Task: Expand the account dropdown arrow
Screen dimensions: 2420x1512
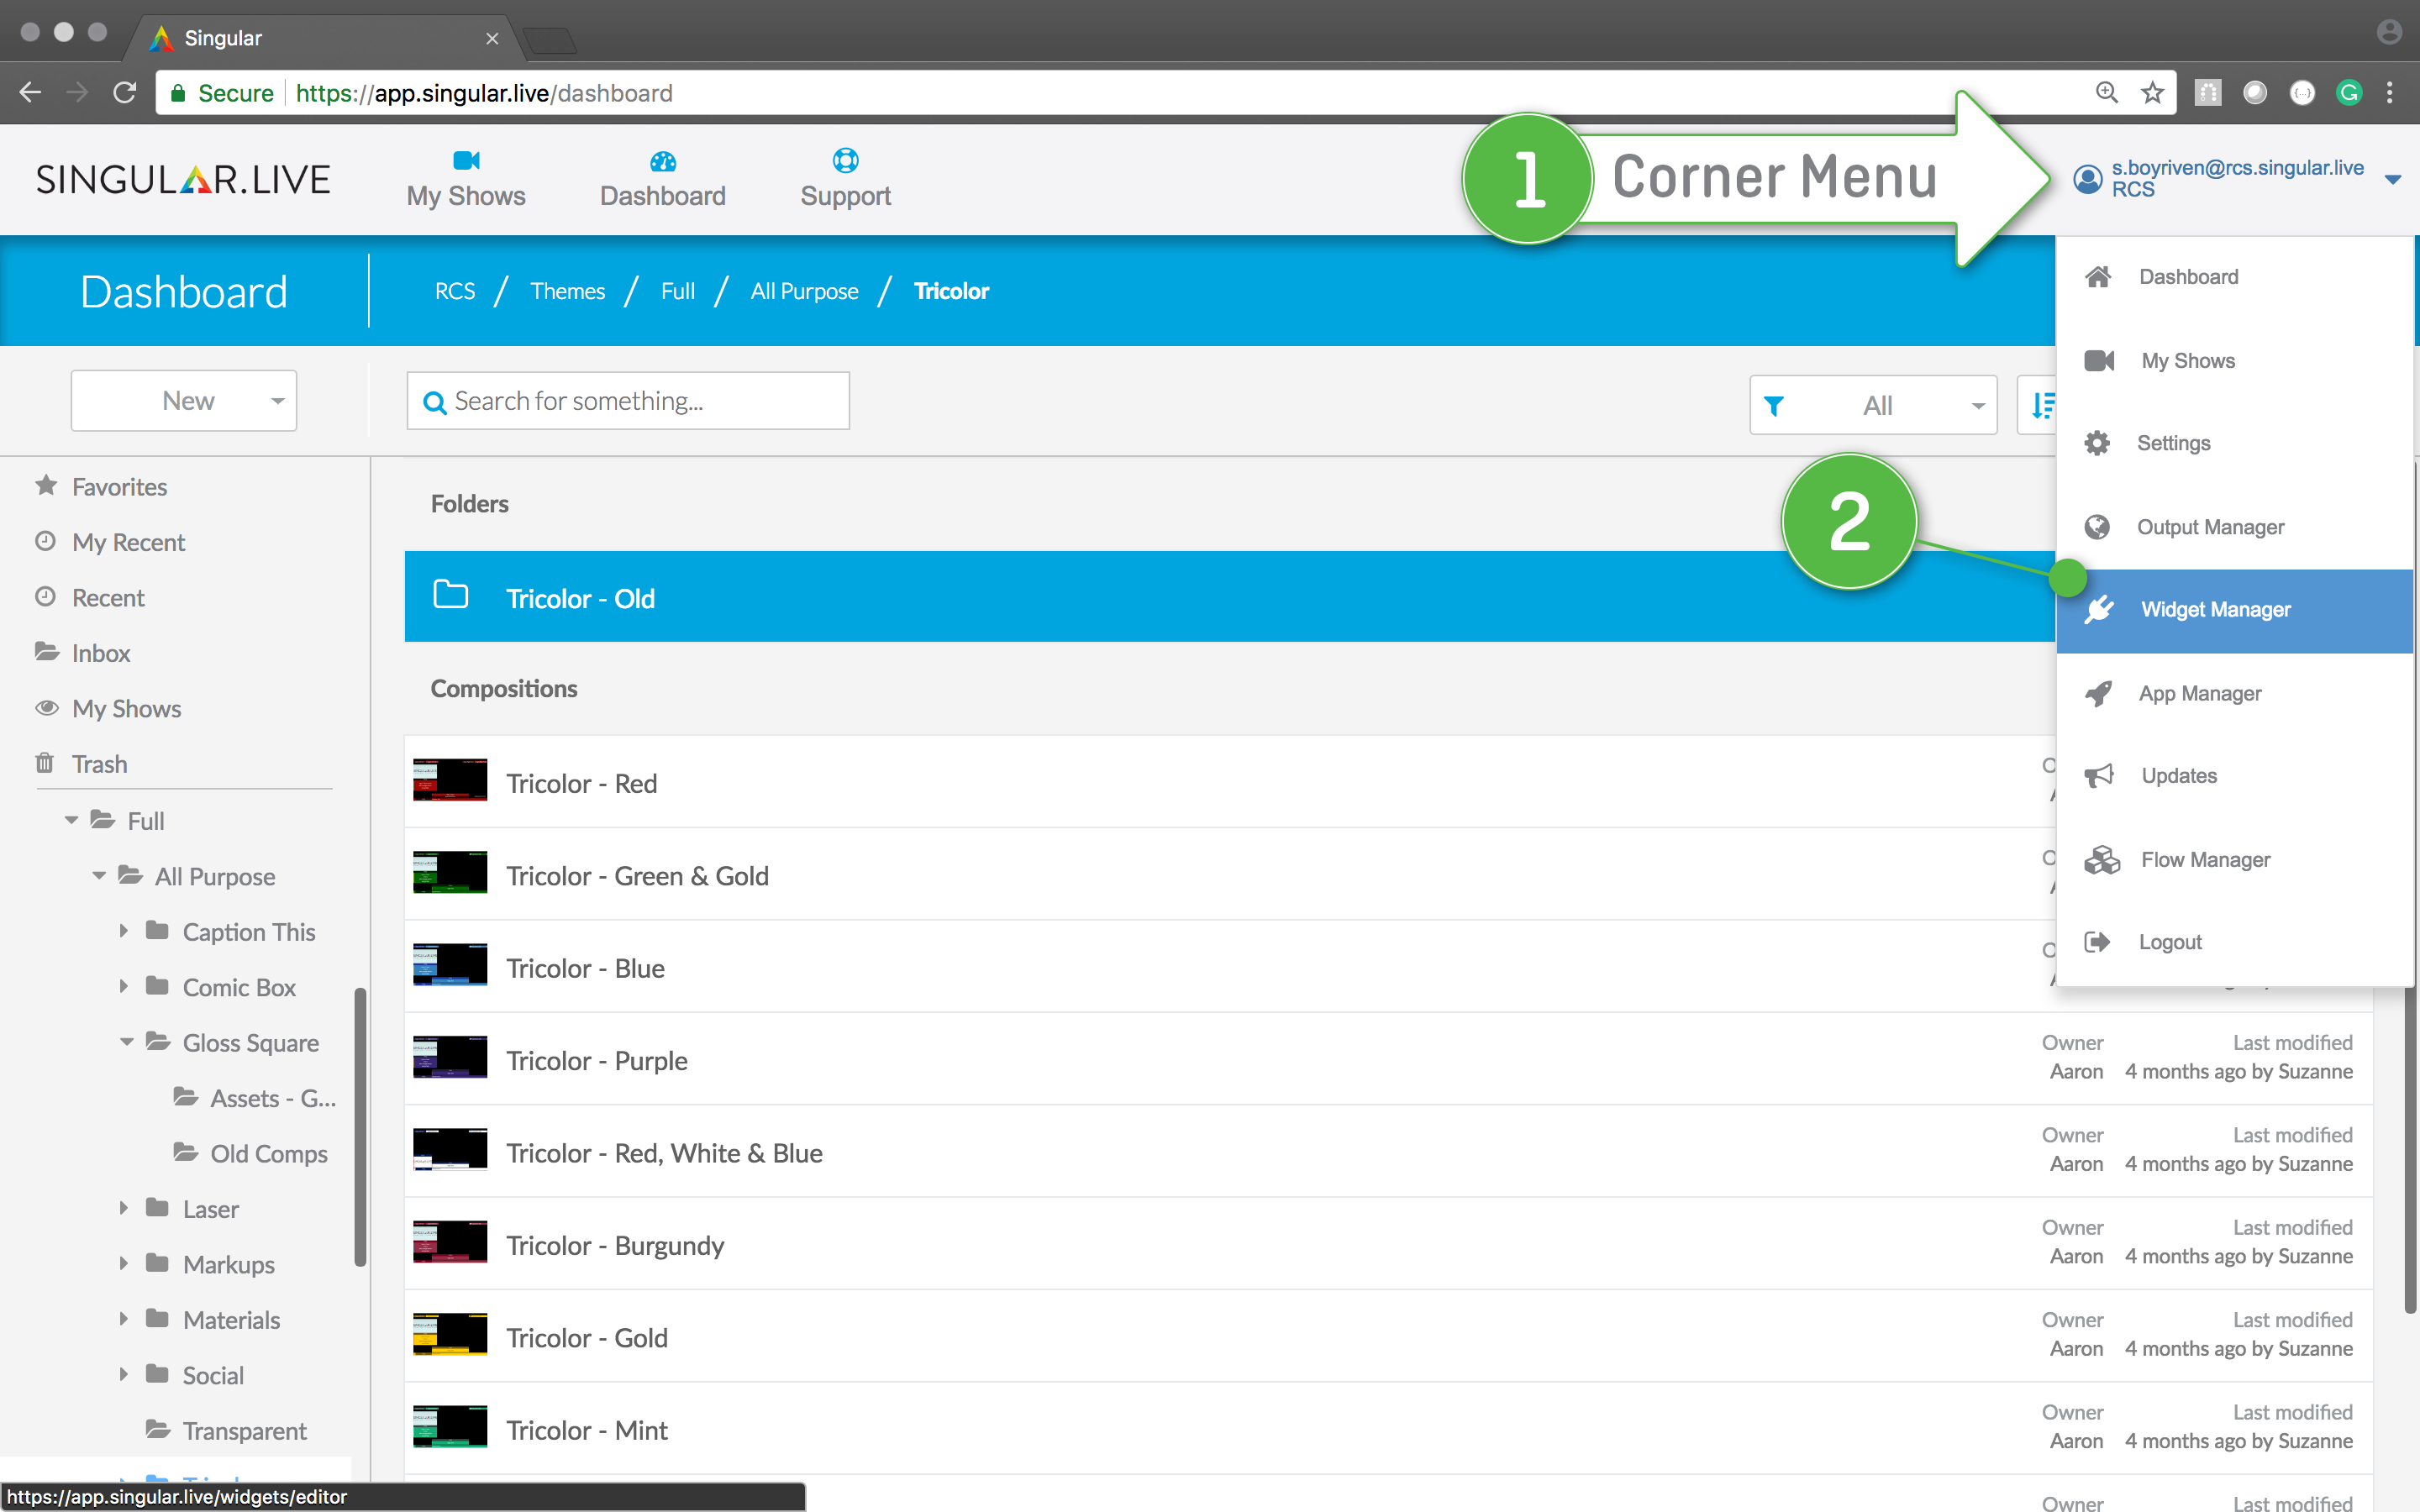Action: coord(2393,180)
